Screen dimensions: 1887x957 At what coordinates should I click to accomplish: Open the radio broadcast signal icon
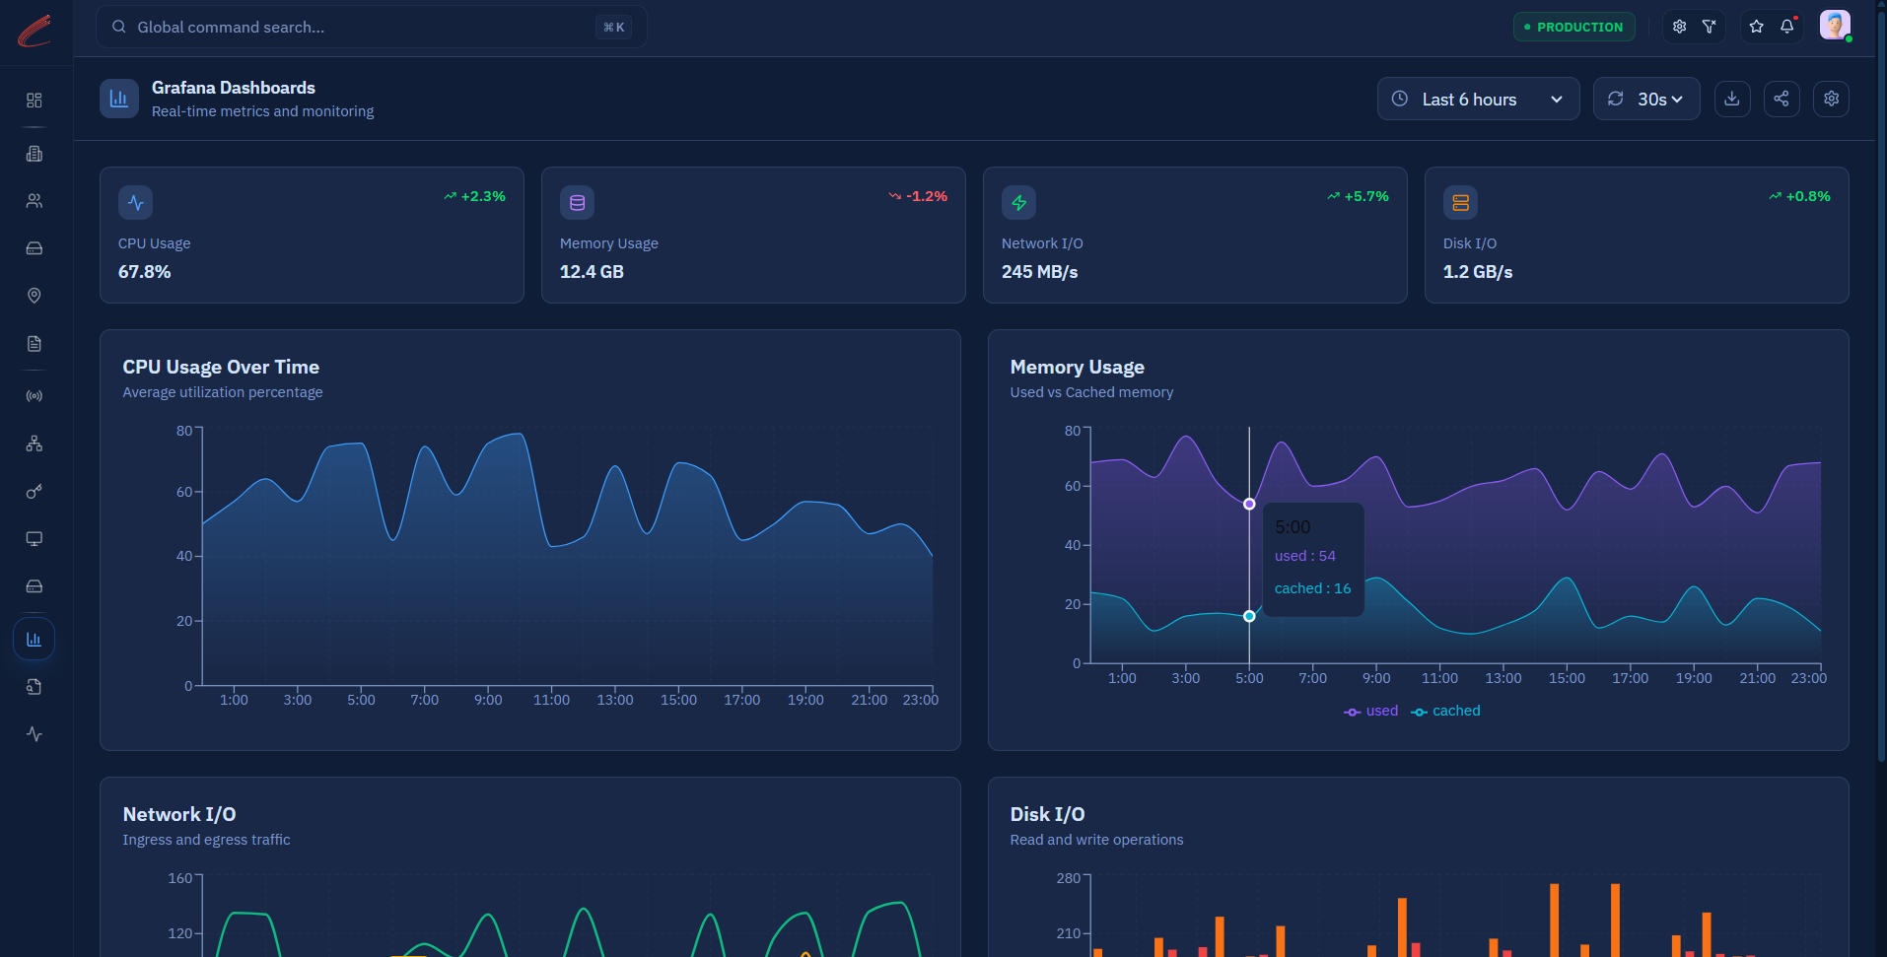click(x=35, y=396)
